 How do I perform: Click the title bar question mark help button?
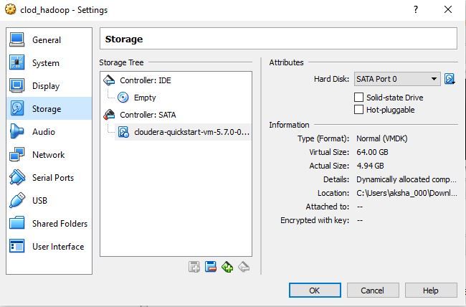point(415,9)
